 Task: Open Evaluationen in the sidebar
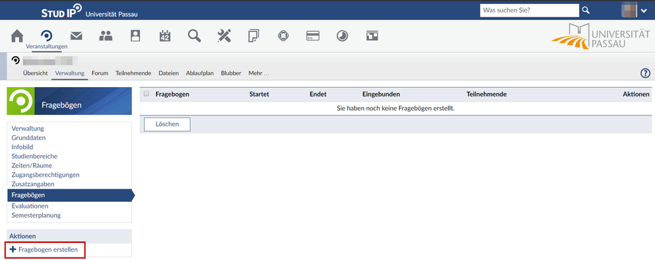click(x=30, y=206)
